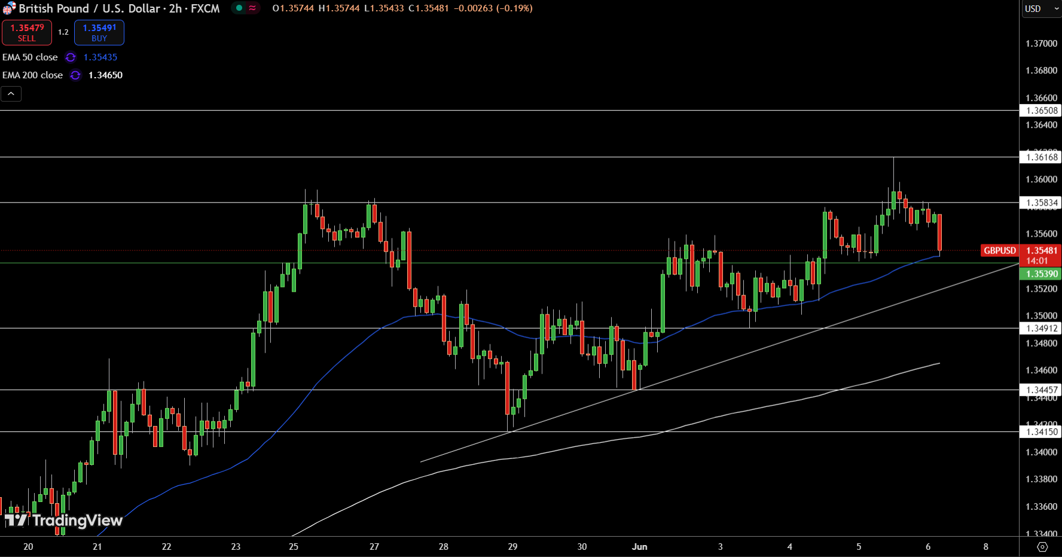The image size is (1062, 557).
Task: Click the pink approximate-data indicator icon
Action: (x=253, y=8)
